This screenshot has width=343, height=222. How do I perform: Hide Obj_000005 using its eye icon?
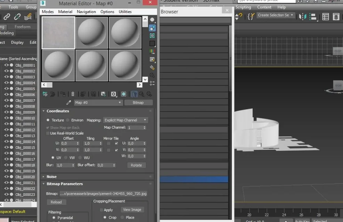coord(6,89)
